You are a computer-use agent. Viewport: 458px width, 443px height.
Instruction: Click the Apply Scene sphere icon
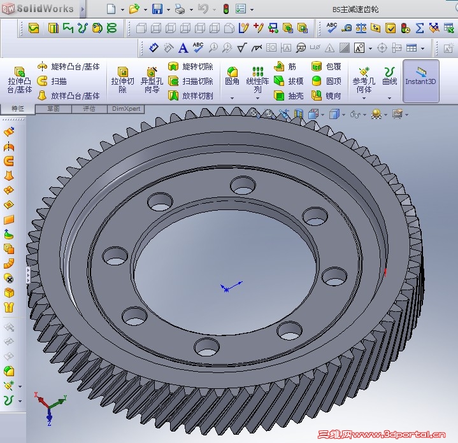point(376,114)
